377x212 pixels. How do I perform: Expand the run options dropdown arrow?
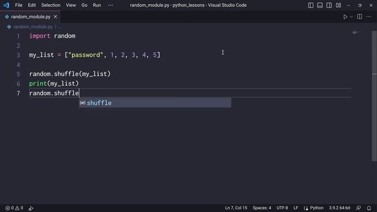pos(351,17)
